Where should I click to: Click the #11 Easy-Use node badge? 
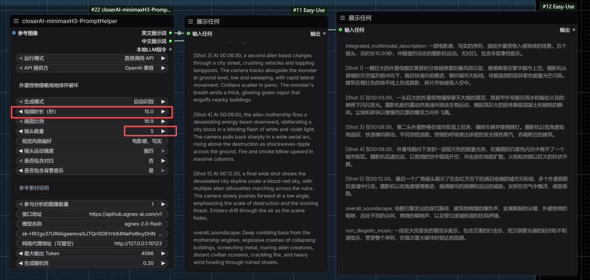coord(309,10)
